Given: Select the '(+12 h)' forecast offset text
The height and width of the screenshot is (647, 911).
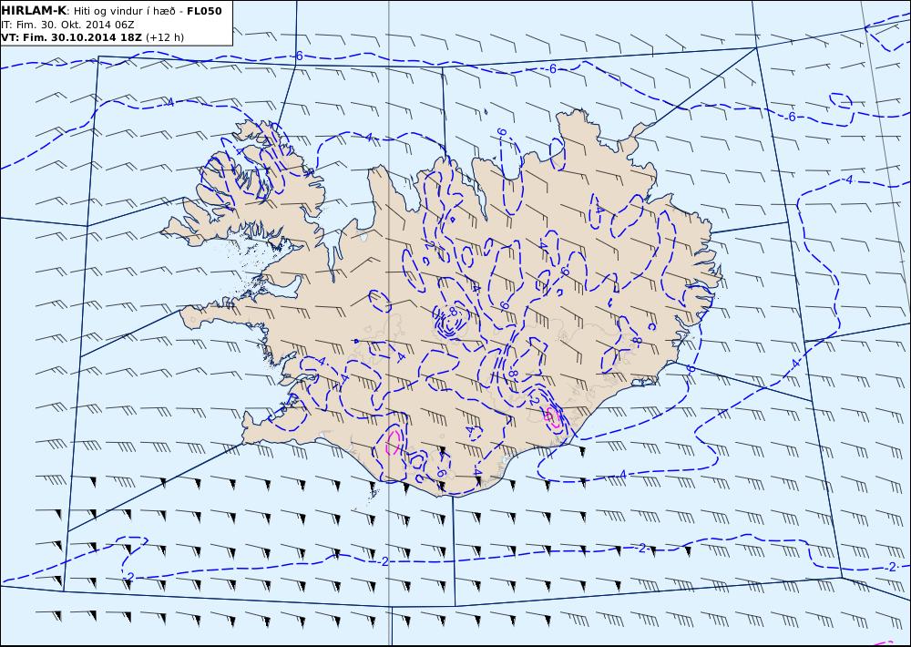Looking at the screenshot, I should tap(164, 37).
